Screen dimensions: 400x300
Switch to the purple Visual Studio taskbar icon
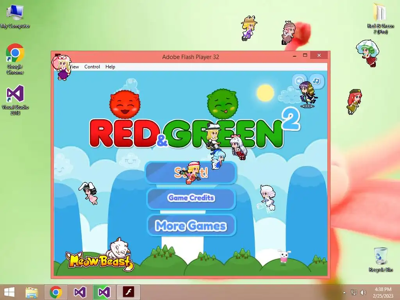(80, 292)
